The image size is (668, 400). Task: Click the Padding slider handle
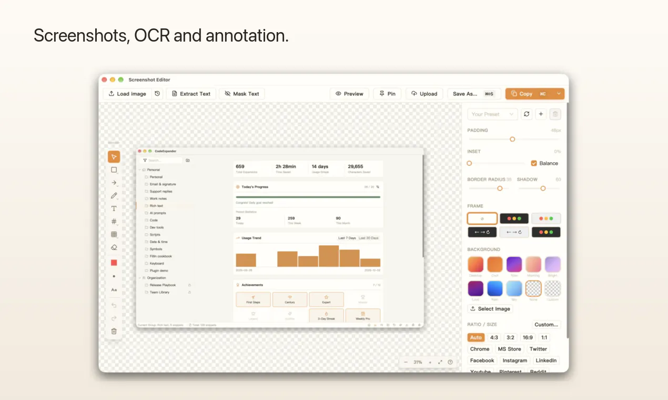(x=512, y=139)
